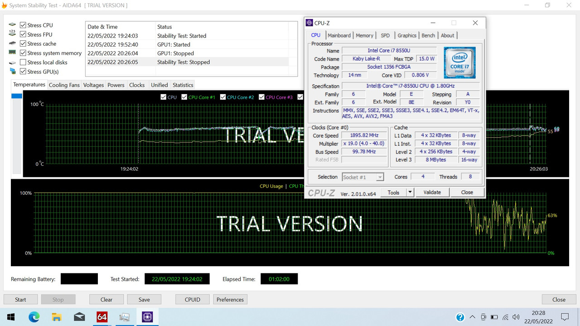Image resolution: width=580 pixels, height=326 pixels.
Task: Uncheck Stress FPU checkbox
Action: pos(23,34)
